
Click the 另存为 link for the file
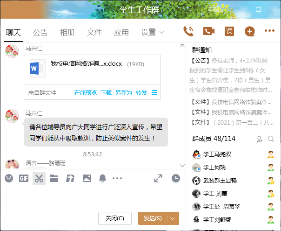coord(123,92)
